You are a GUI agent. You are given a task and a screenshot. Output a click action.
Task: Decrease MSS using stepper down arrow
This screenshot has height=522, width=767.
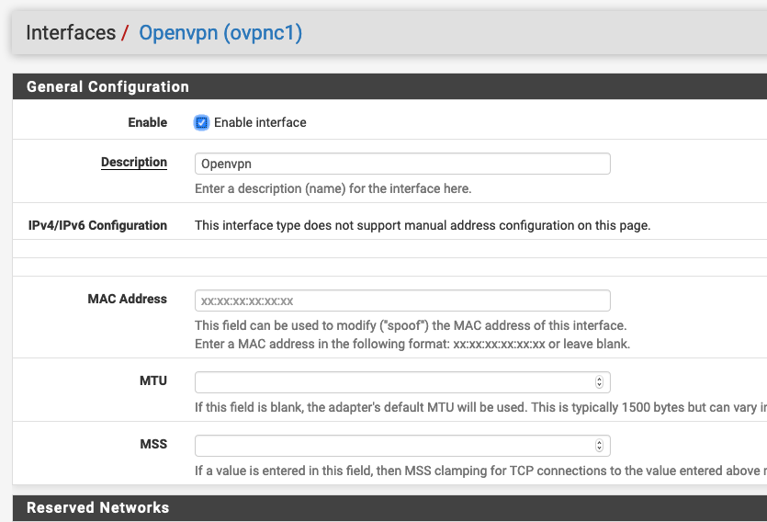[599, 448]
